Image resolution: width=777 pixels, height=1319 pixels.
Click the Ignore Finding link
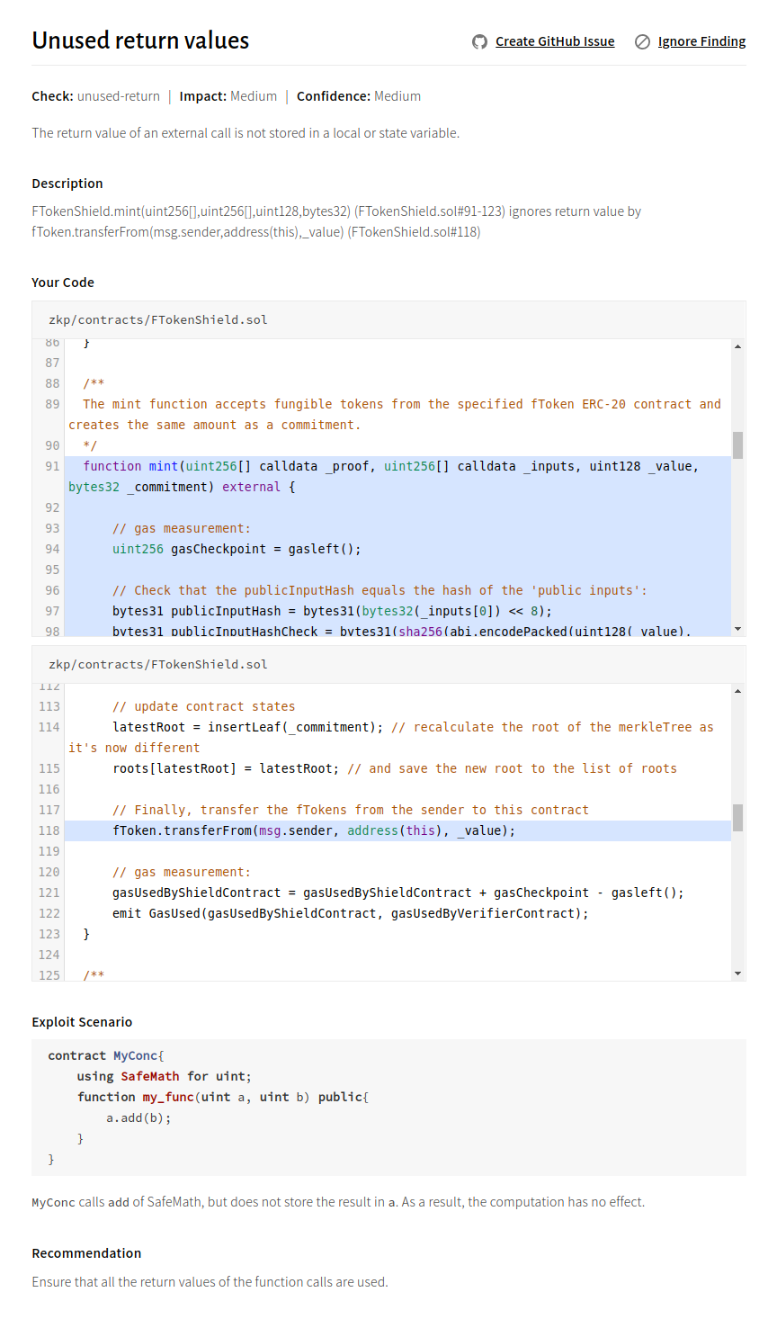click(701, 41)
